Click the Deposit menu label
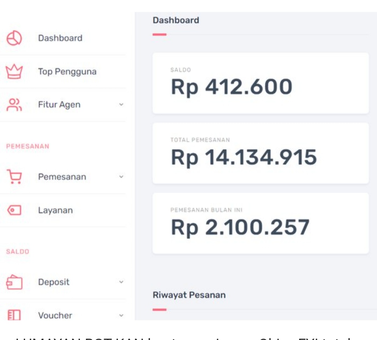The image size is (377, 340). pyautogui.click(x=54, y=282)
